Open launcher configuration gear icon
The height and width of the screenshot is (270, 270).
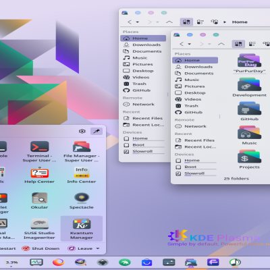click(x=82, y=131)
